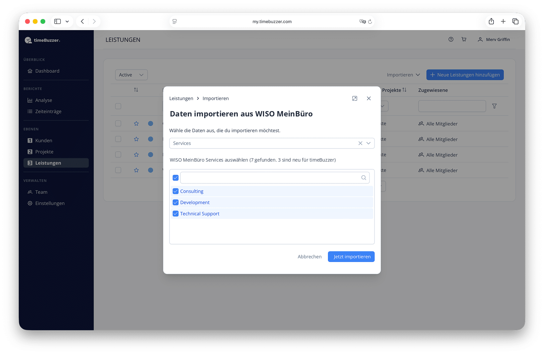This screenshot has height=355, width=544.
Task: Go back with the browser back arrow
Action: pyautogui.click(x=82, y=21)
